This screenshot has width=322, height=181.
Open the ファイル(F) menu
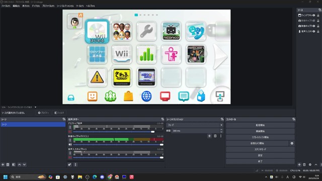(x=6, y=6)
